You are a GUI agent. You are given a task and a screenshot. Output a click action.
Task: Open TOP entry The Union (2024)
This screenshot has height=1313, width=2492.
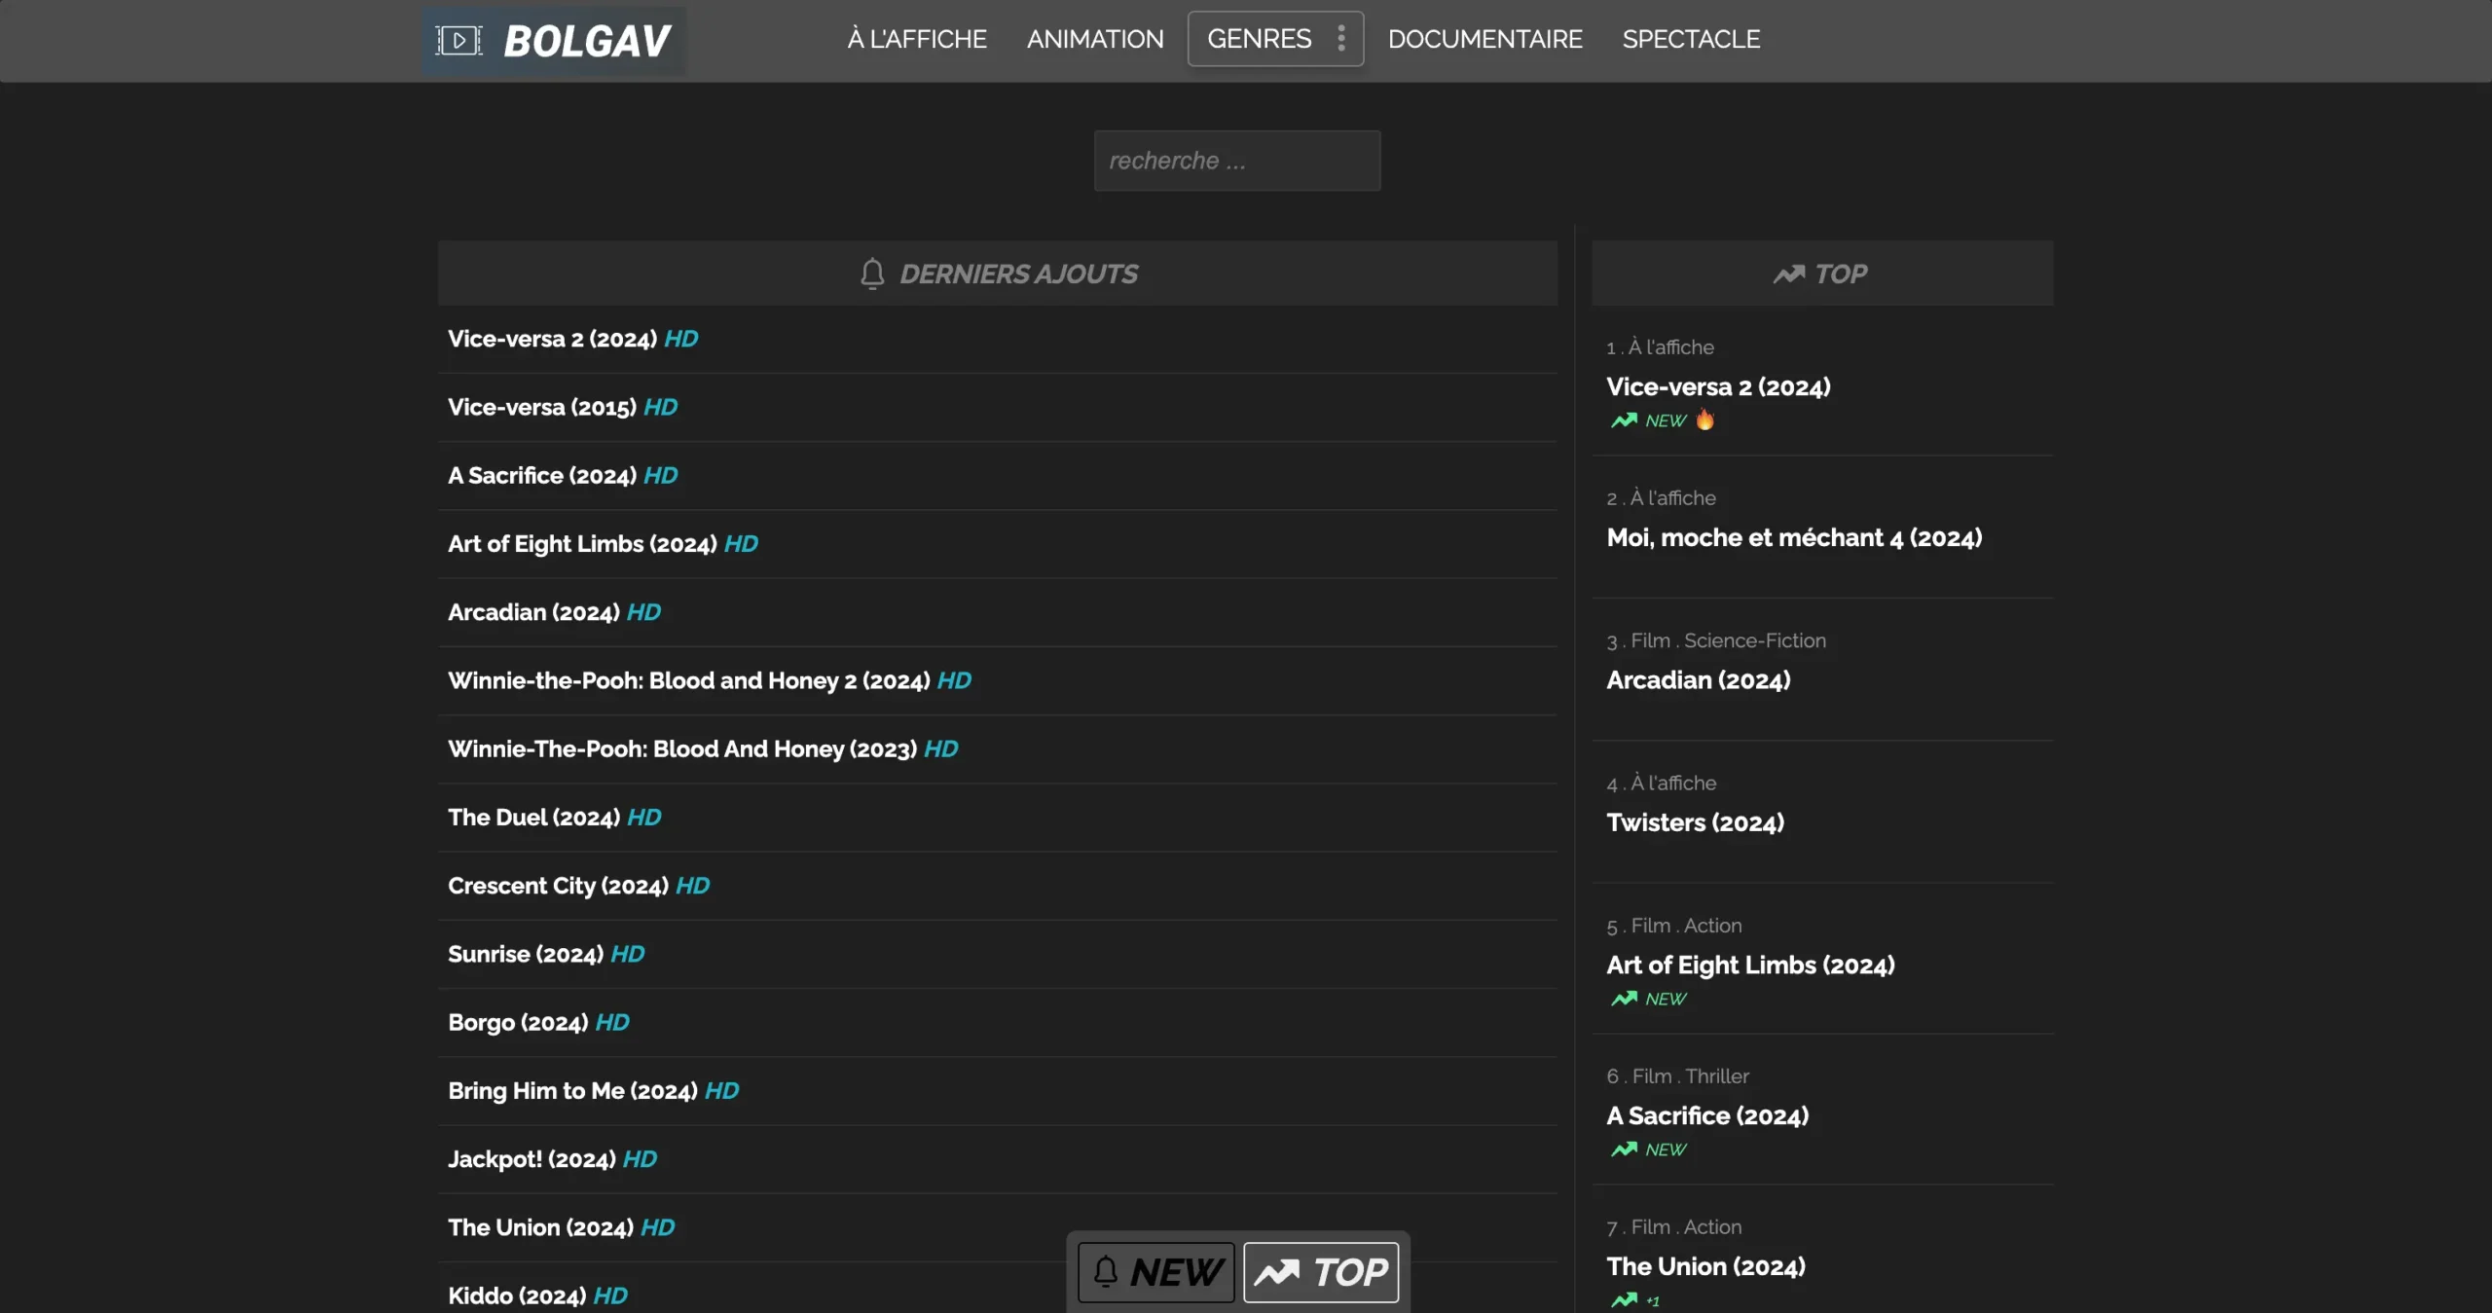pos(1705,1266)
